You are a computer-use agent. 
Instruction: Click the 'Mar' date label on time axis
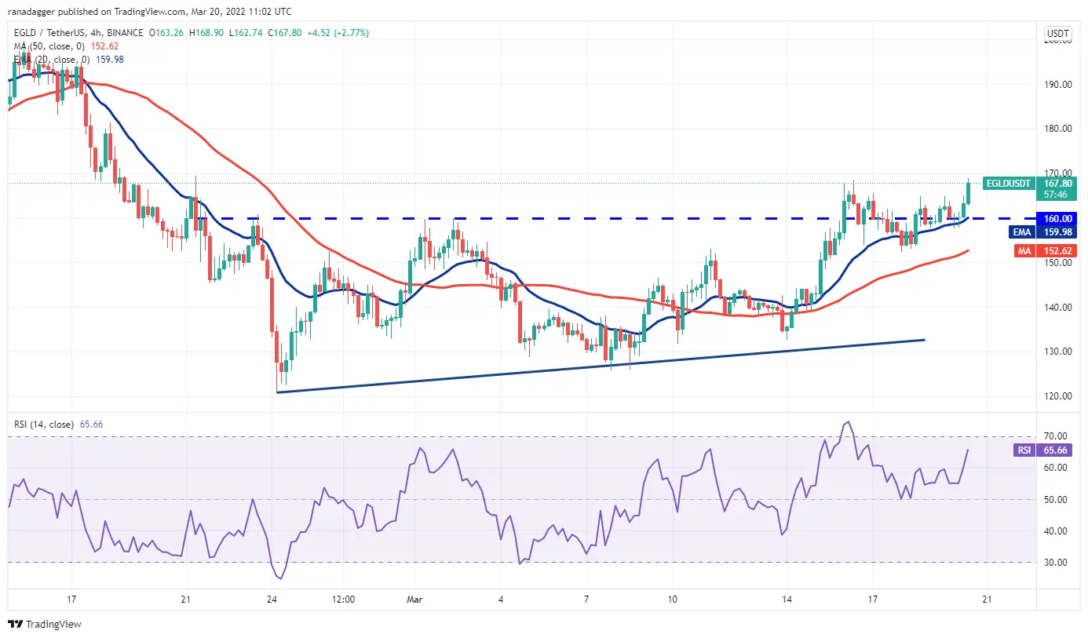[414, 599]
